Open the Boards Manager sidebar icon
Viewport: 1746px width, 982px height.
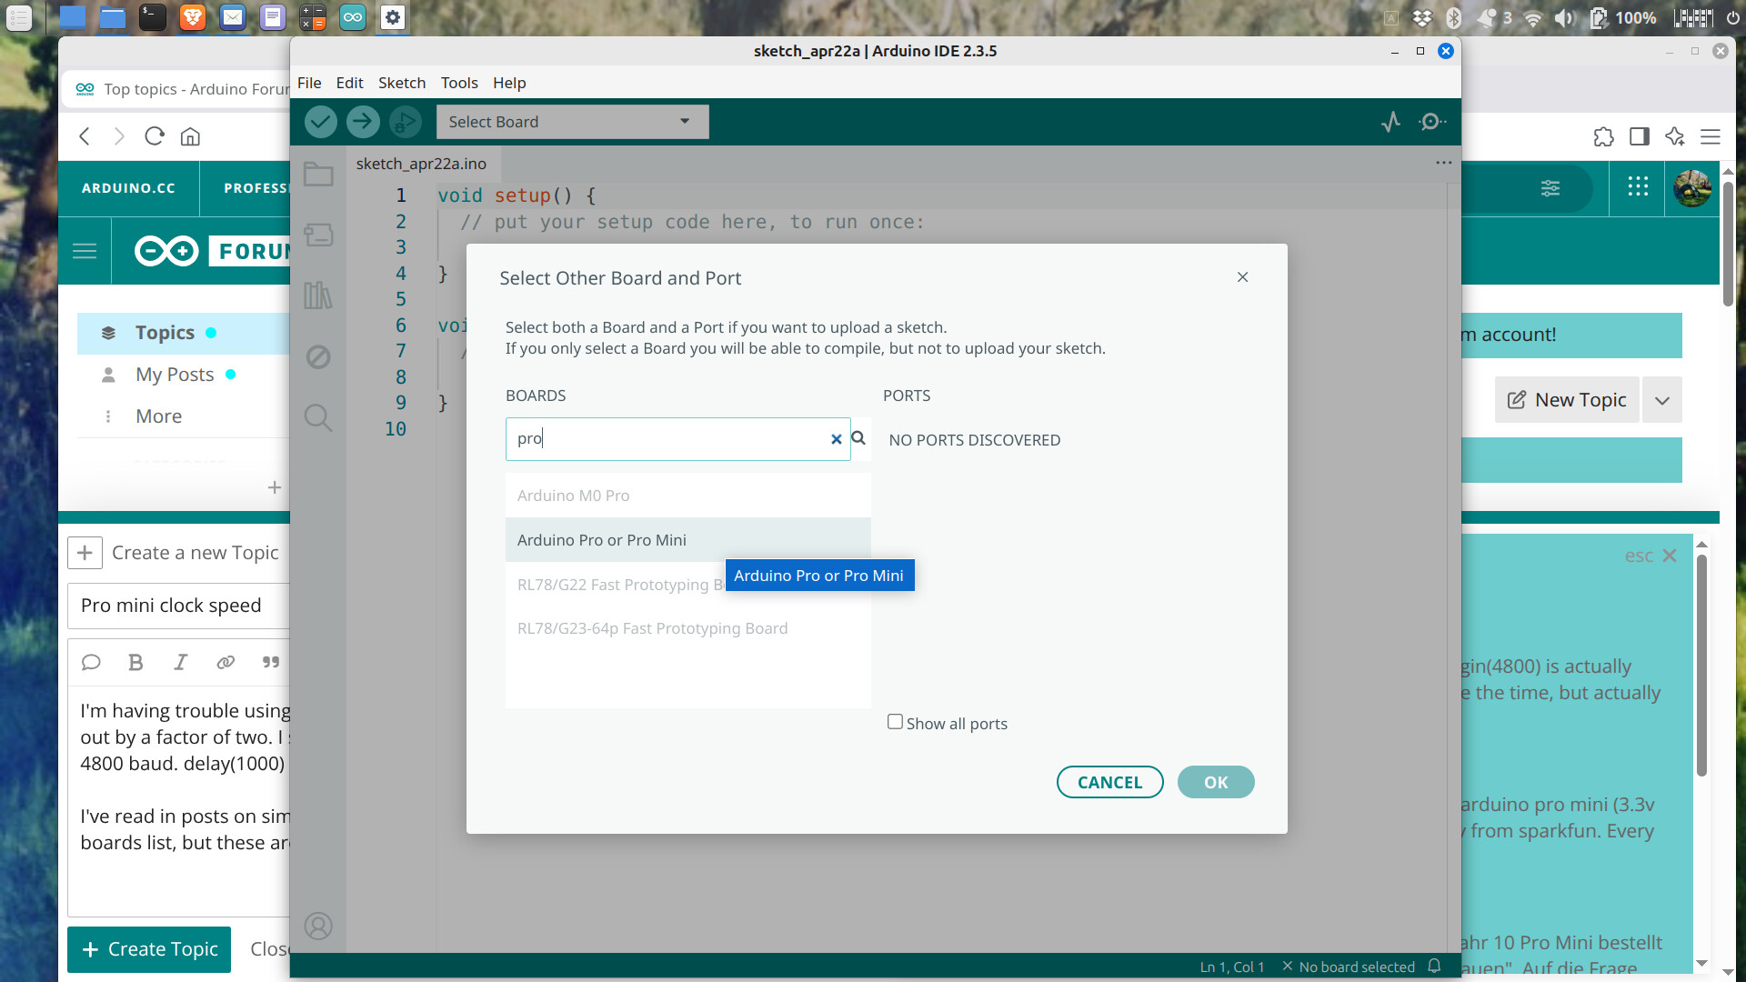pos(318,235)
